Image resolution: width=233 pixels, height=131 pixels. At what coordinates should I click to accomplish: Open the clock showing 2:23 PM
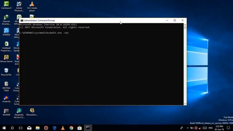coord(219,128)
